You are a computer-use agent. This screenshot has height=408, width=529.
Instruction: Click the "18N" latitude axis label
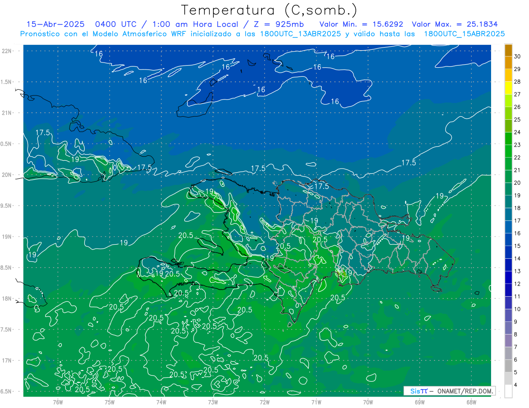pyautogui.click(x=7, y=298)
